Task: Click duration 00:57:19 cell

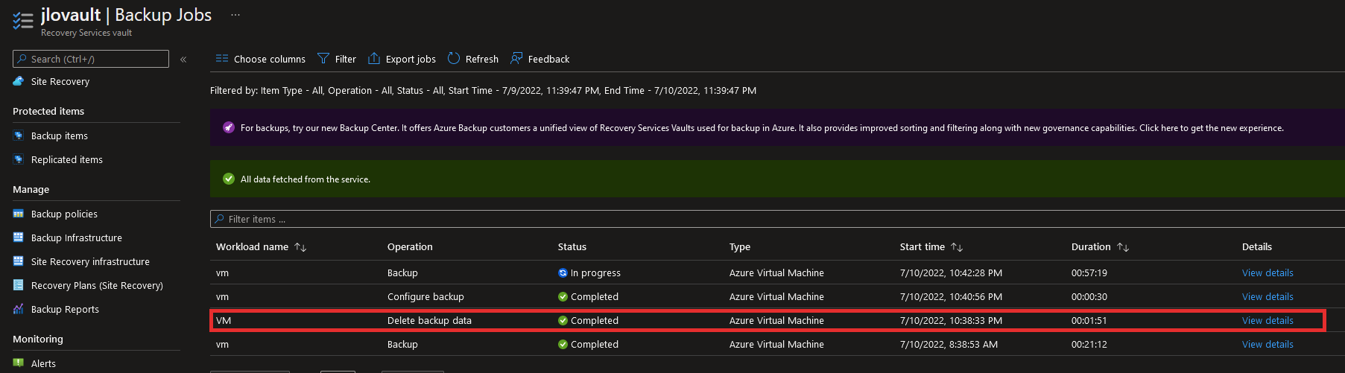Action: (1089, 273)
